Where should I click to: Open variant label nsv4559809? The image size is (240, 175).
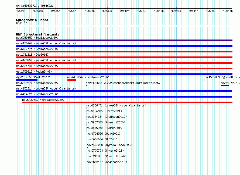tap(222, 77)
